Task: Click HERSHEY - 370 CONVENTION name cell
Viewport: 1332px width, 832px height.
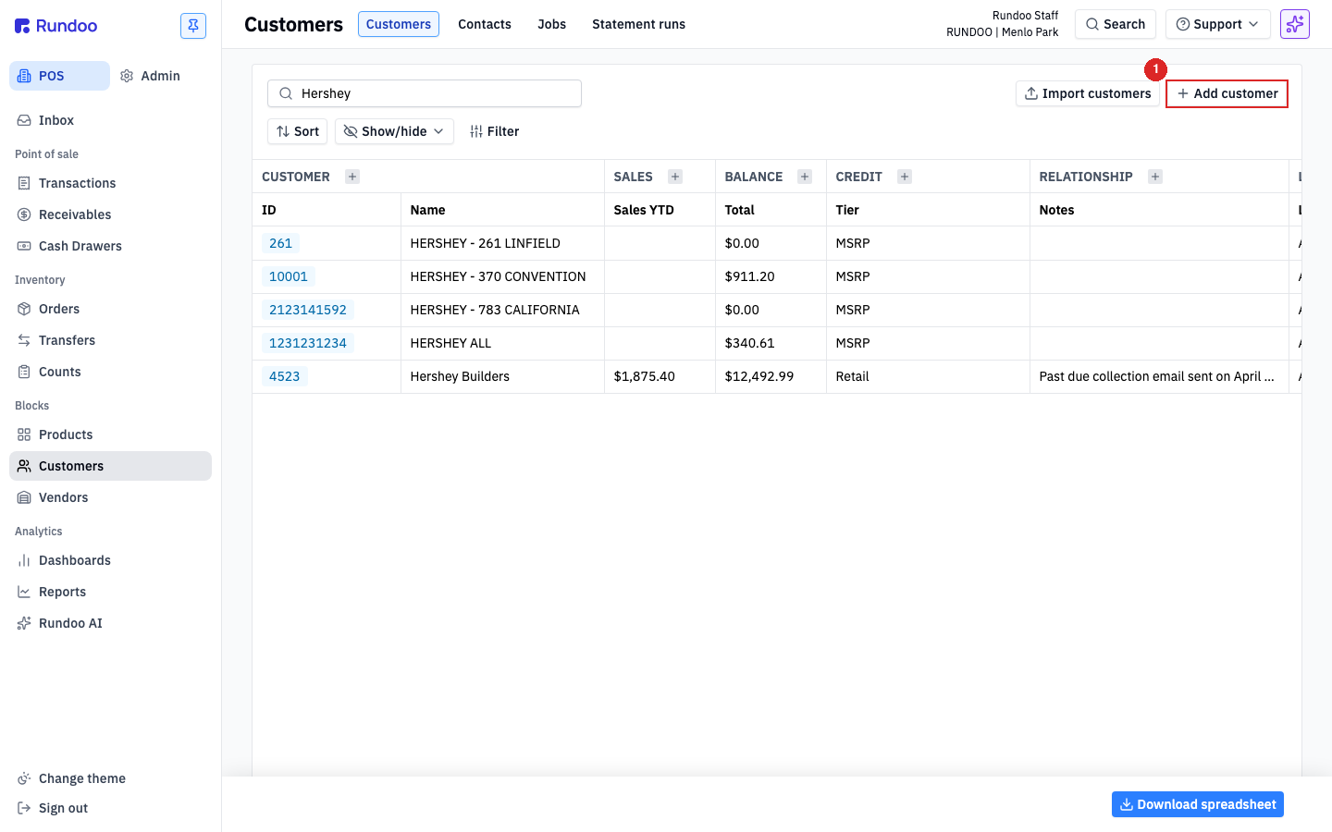Action: pos(502,276)
